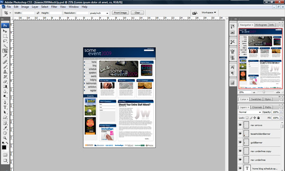The width and height of the screenshot is (285, 171).
Task: Select the Horizontal Type tool
Action: pos(5,107)
